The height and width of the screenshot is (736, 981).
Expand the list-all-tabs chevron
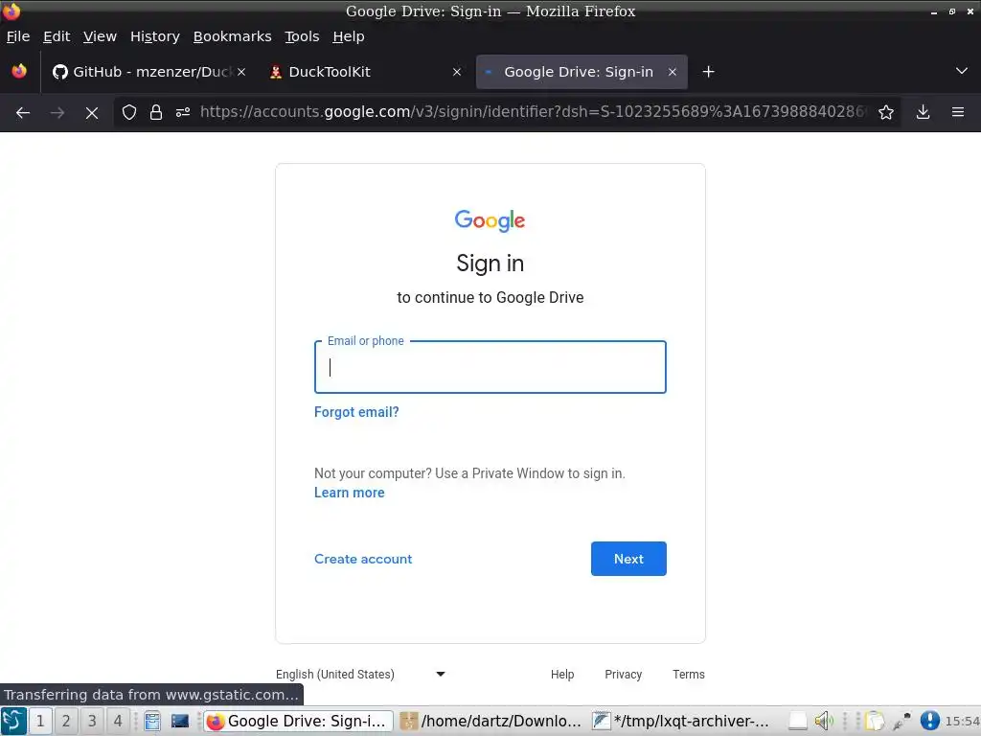tap(962, 71)
